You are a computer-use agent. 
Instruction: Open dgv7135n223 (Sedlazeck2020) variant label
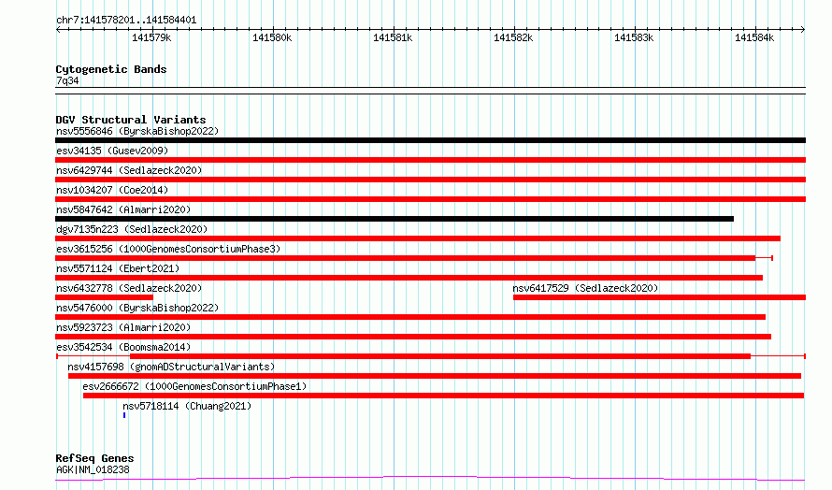point(132,229)
